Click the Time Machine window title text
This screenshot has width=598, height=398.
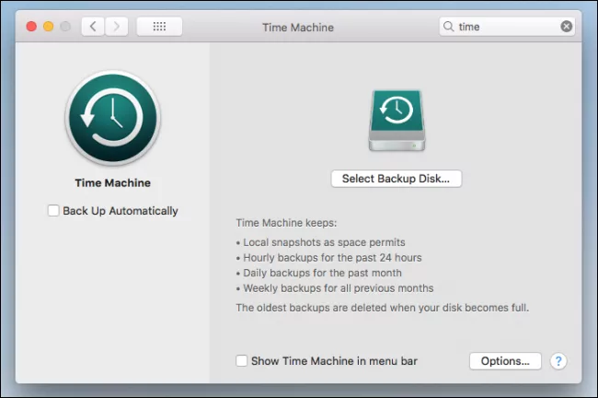pyautogui.click(x=298, y=27)
